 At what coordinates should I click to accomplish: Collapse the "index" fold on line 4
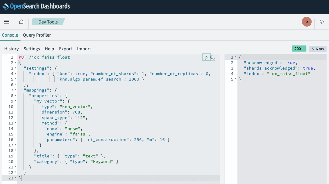(x=16, y=74)
